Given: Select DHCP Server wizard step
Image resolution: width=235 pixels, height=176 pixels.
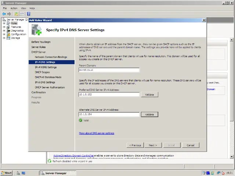Looking at the screenshot, I should point(39,52).
